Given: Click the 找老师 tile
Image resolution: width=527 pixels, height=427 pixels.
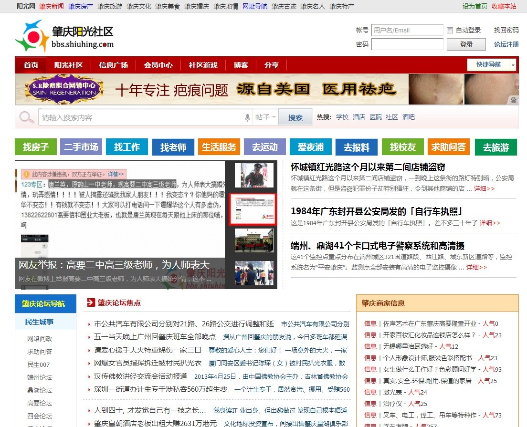Looking at the screenshot, I should tap(173, 147).
